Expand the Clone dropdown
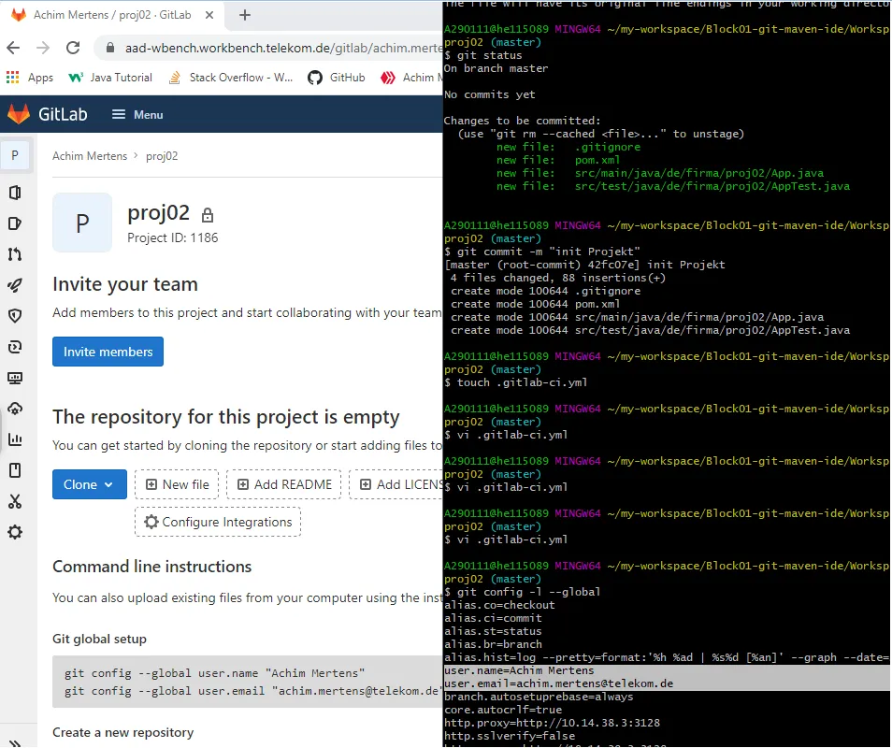The image size is (892, 748). point(90,484)
